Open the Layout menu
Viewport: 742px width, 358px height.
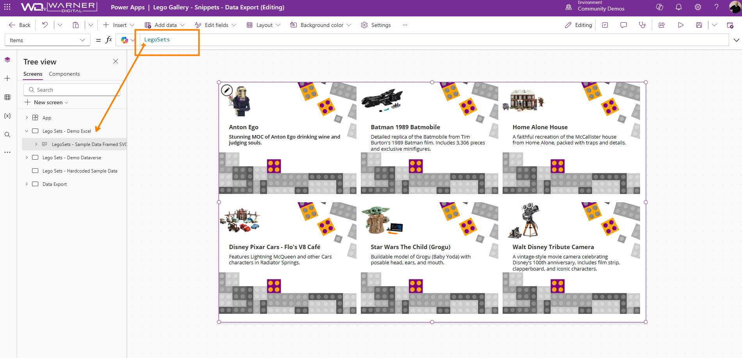coord(264,25)
